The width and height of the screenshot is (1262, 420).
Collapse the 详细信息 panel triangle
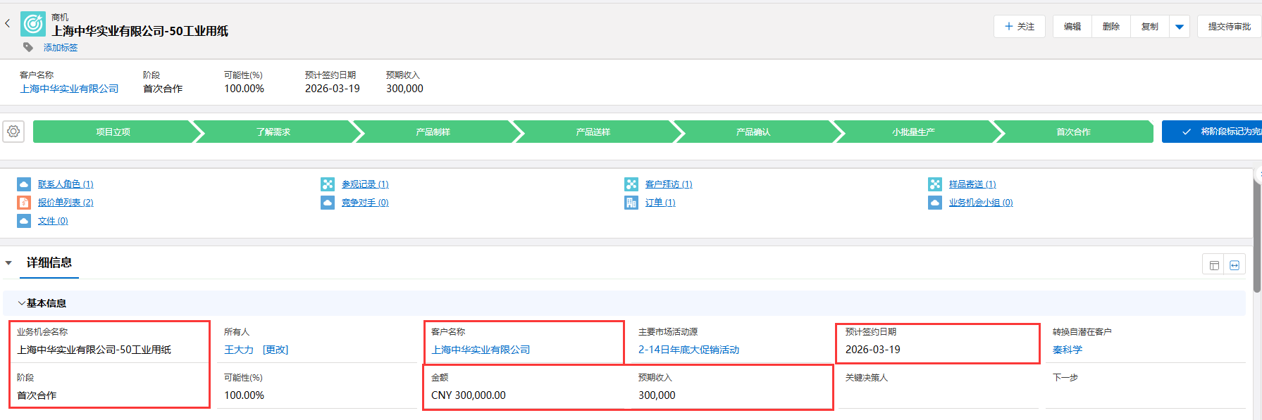click(x=8, y=263)
